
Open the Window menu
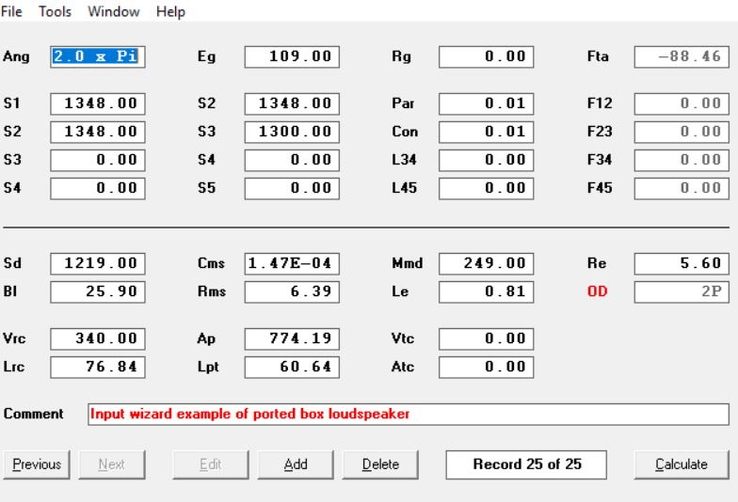click(113, 11)
